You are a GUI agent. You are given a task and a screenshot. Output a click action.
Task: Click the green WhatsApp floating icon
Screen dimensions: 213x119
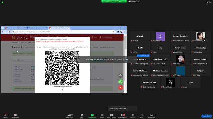[x=120, y=82]
